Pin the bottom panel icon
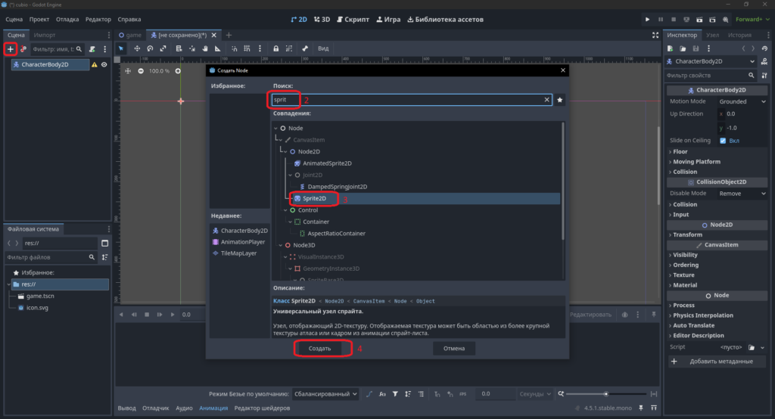 tap(641, 408)
